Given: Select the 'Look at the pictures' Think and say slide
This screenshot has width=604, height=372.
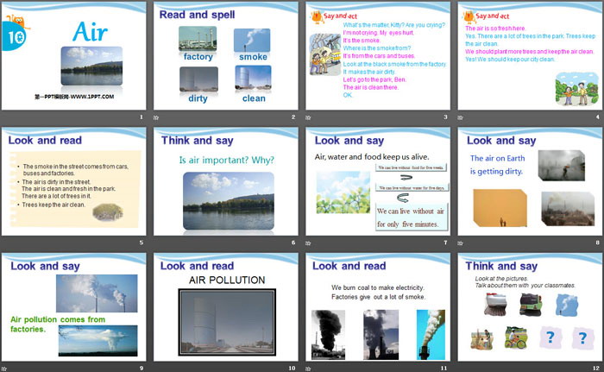Looking at the screenshot, I should [x=530, y=307].
